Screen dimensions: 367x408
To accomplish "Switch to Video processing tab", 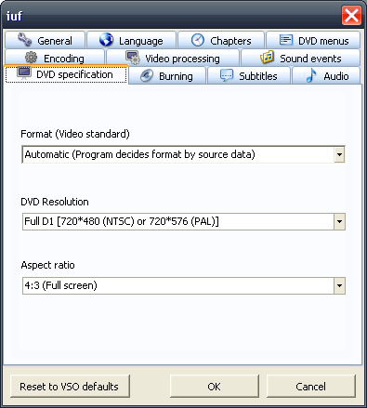I will 173,58.
